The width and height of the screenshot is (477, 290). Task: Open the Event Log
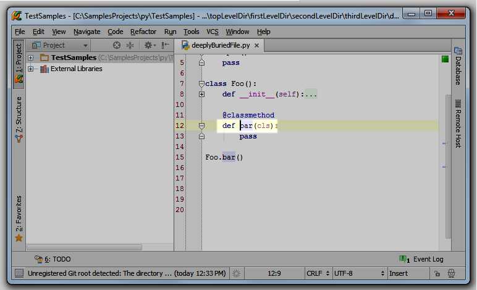pos(421,259)
